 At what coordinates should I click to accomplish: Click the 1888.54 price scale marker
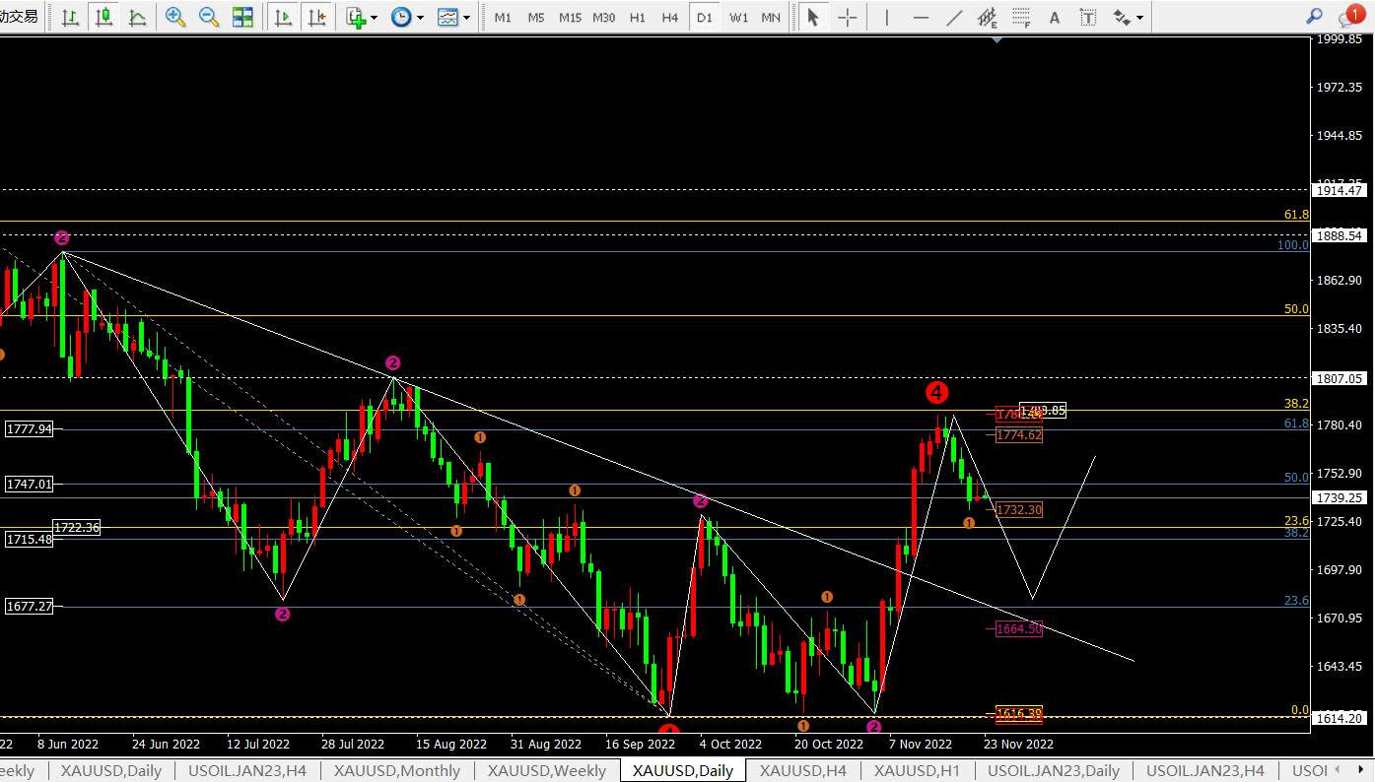(1339, 235)
